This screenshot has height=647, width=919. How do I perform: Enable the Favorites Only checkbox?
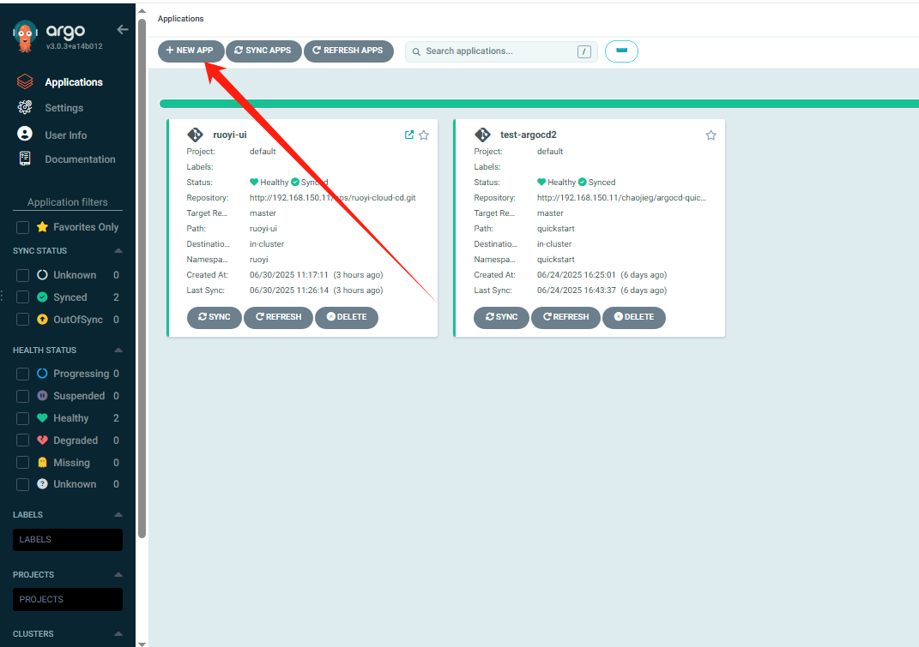point(23,227)
